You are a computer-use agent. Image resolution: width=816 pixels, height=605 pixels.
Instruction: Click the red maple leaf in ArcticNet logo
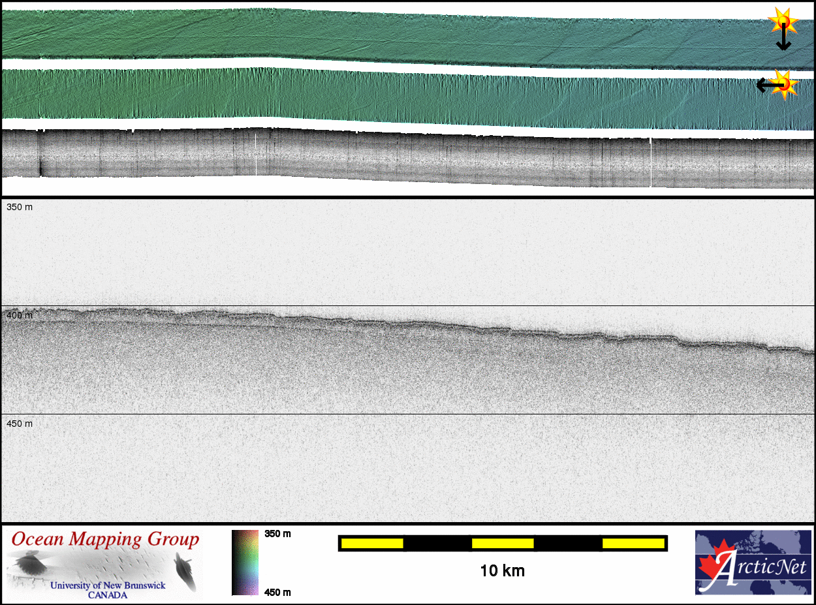[x=710, y=563]
